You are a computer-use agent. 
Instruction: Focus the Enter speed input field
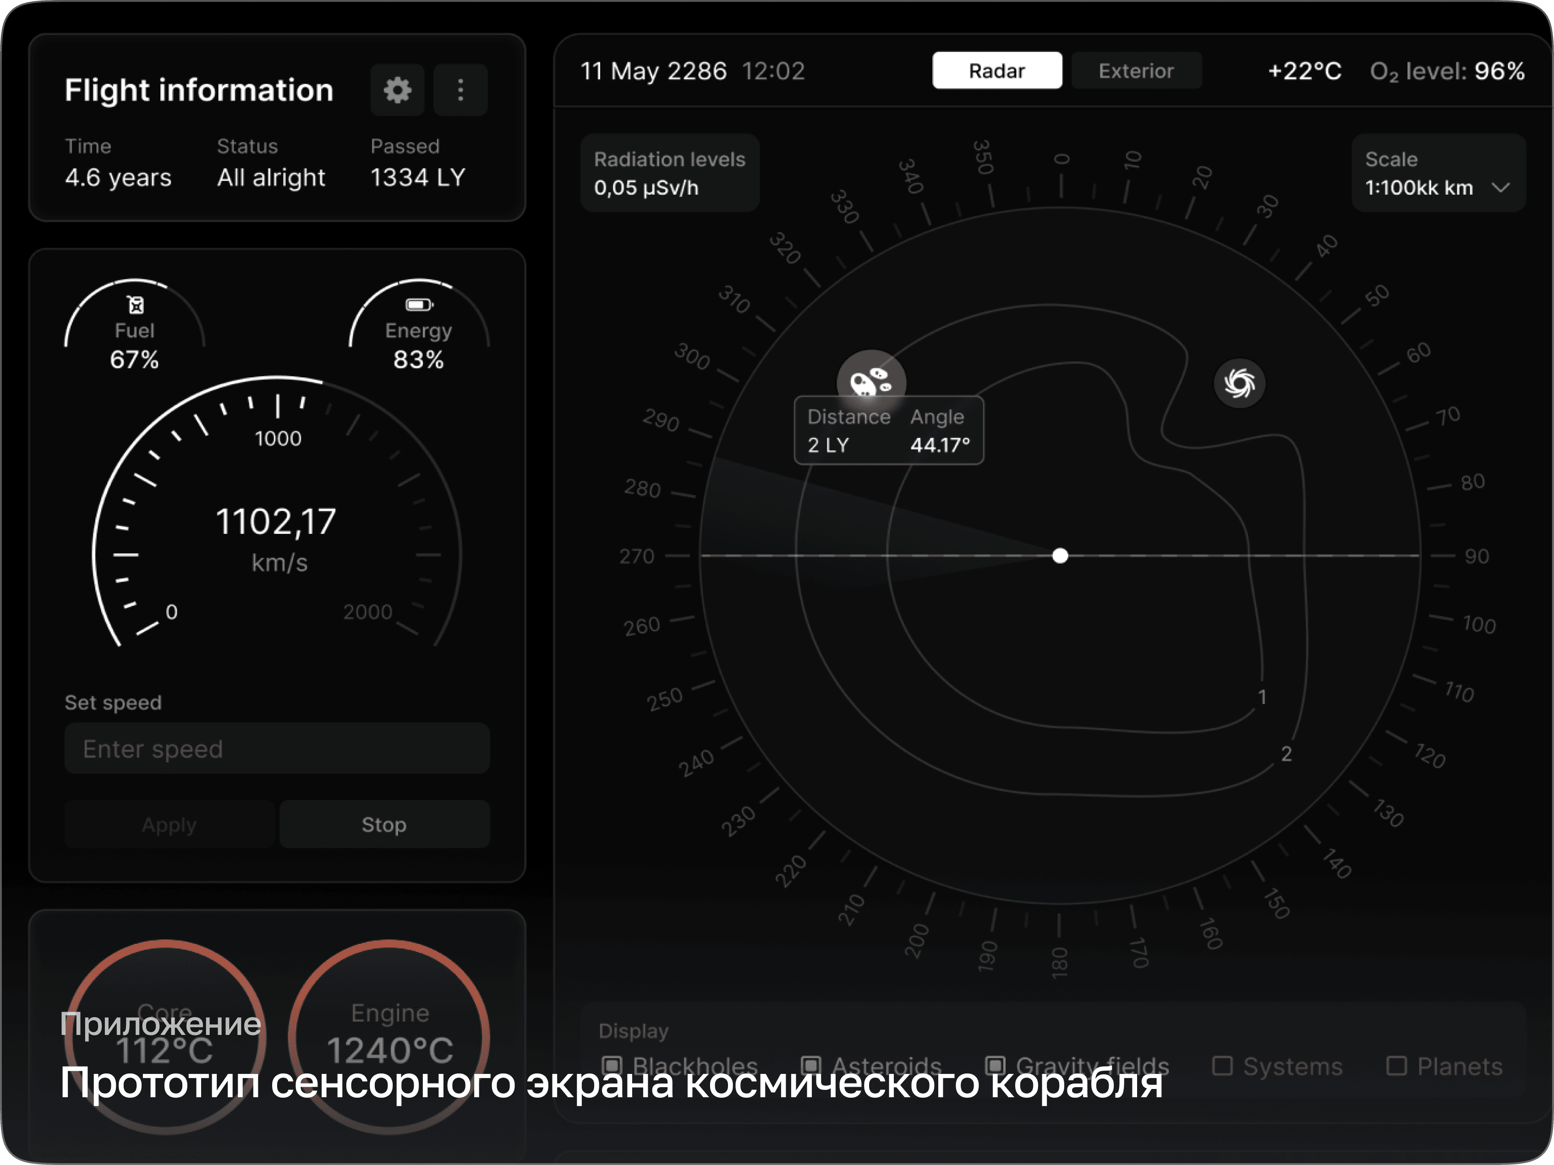click(x=277, y=749)
